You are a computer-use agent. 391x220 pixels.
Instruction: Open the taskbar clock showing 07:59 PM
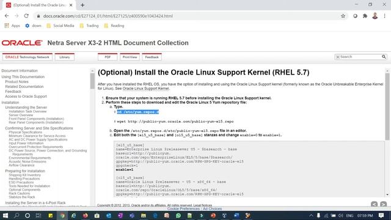point(365,216)
